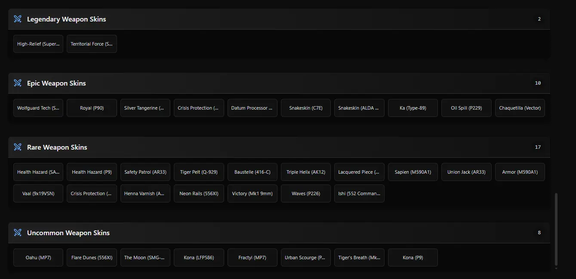
Task: Click the count badge showing 17
Action: coord(538,147)
